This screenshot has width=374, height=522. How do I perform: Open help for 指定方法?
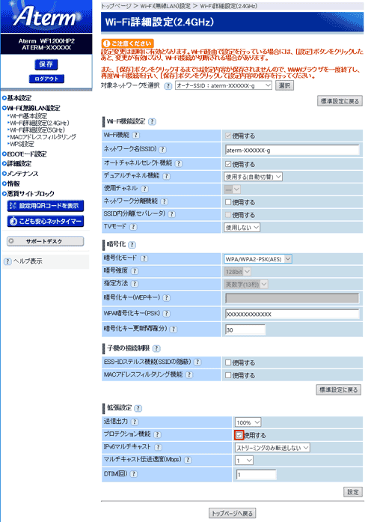135,284
